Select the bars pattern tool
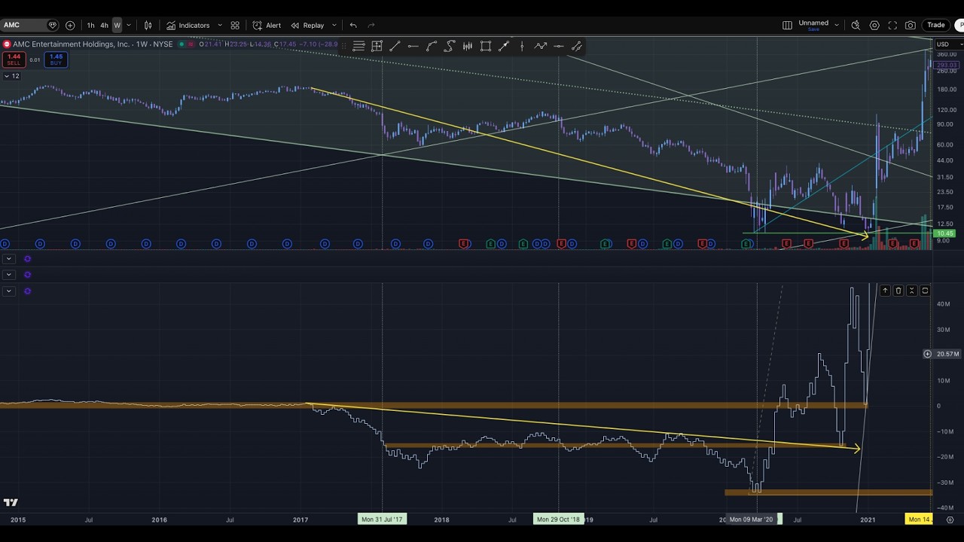Image resolution: width=964 pixels, height=542 pixels. click(468, 47)
